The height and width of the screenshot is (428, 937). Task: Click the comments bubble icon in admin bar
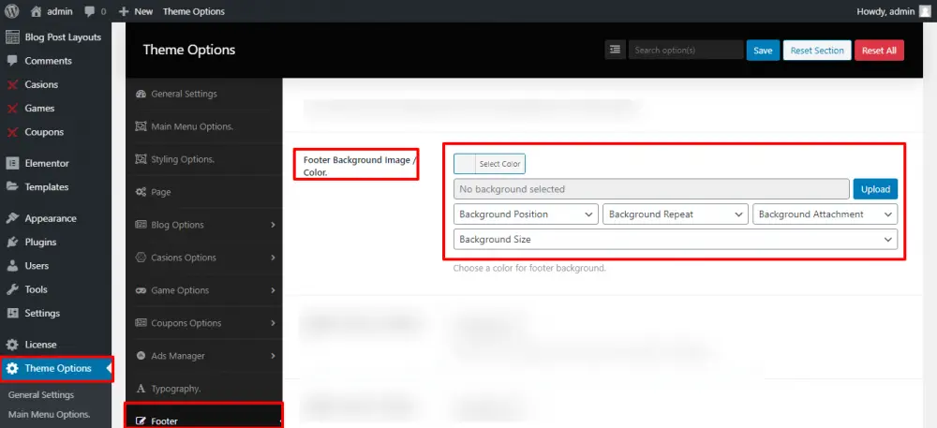[89, 11]
